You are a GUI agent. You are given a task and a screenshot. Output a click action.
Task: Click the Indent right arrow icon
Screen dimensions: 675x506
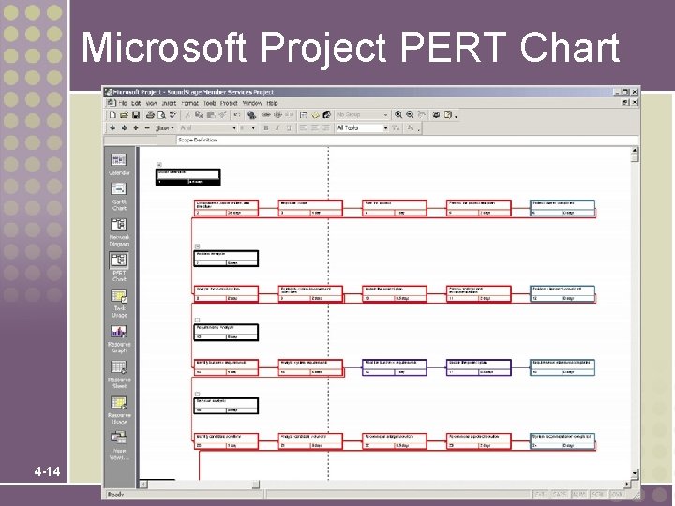tap(124, 127)
